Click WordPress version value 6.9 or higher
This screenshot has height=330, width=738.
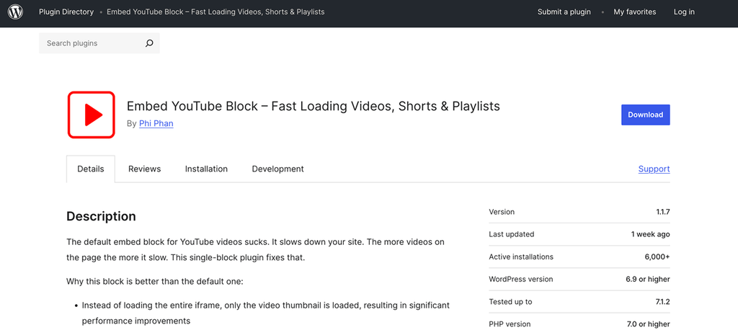(648, 279)
